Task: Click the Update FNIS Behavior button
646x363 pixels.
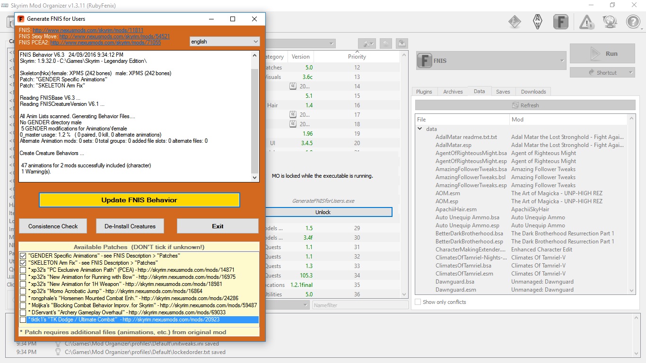Action: pos(139,200)
